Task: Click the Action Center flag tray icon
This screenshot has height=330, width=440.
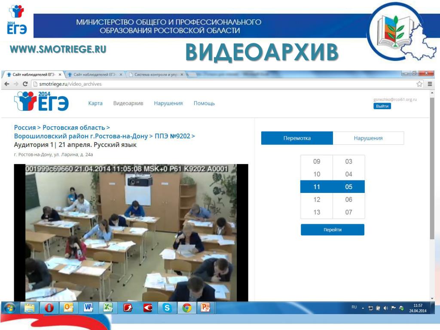Action: click(394, 308)
